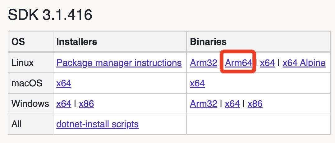Download the Windows x64 installer
335x143 pixels.
click(x=64, y=104)
